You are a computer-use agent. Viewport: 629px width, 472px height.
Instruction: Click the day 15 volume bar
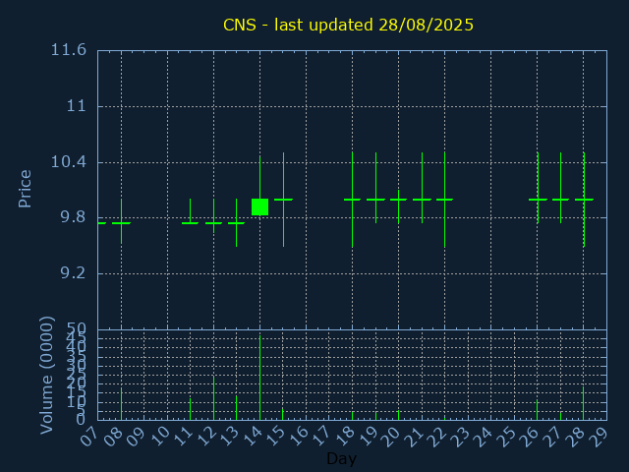coord(283,414)
